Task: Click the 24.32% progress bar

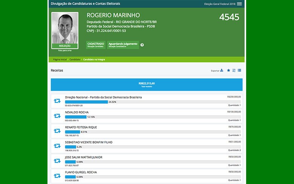Action: click(153, 102)
